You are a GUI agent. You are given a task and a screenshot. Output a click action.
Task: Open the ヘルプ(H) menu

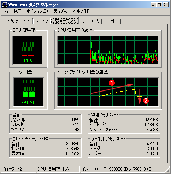pyautogui.click(x=81, y=11)
